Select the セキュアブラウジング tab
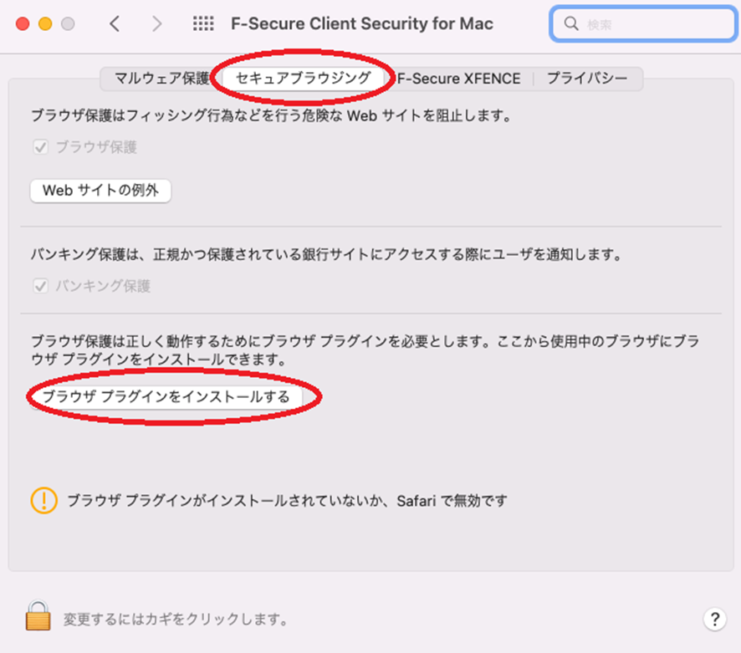 pos(304,79)
